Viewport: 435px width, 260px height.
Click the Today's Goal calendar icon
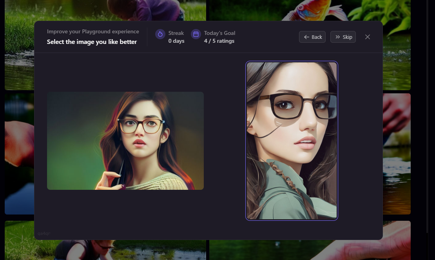(196, 34)
